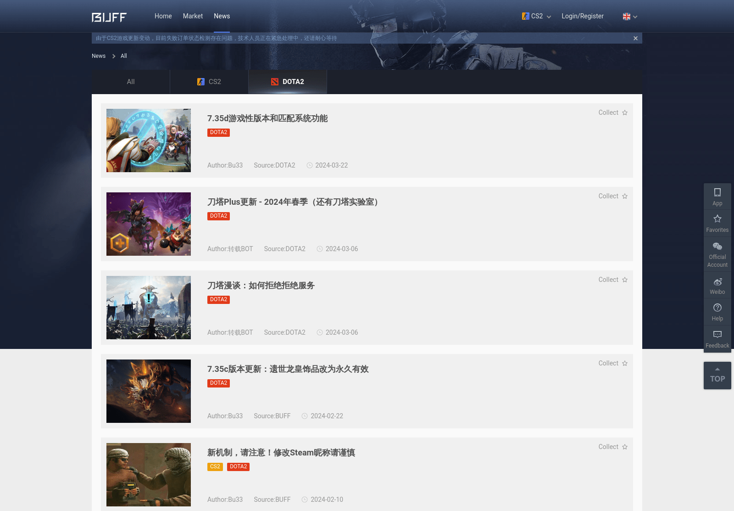This screenshot has height=511, width=734.
Task: Open the News menu item
Action: (x=222, y=16)
